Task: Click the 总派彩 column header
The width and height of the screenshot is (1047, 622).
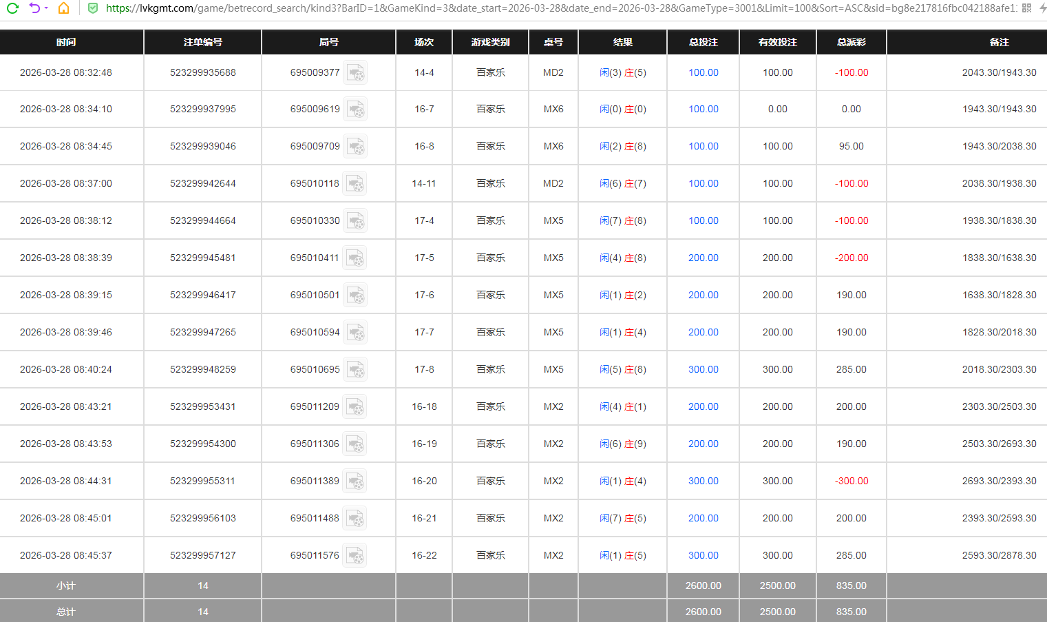Action: point(851,42)
